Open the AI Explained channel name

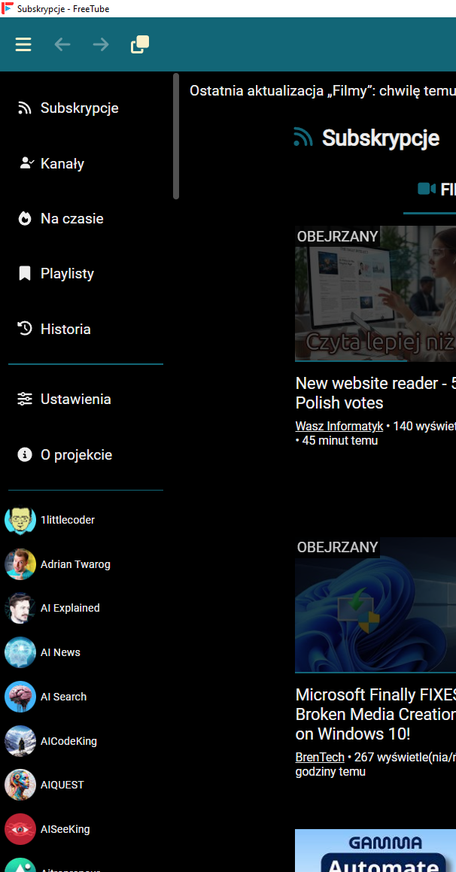tap(70, 609)
